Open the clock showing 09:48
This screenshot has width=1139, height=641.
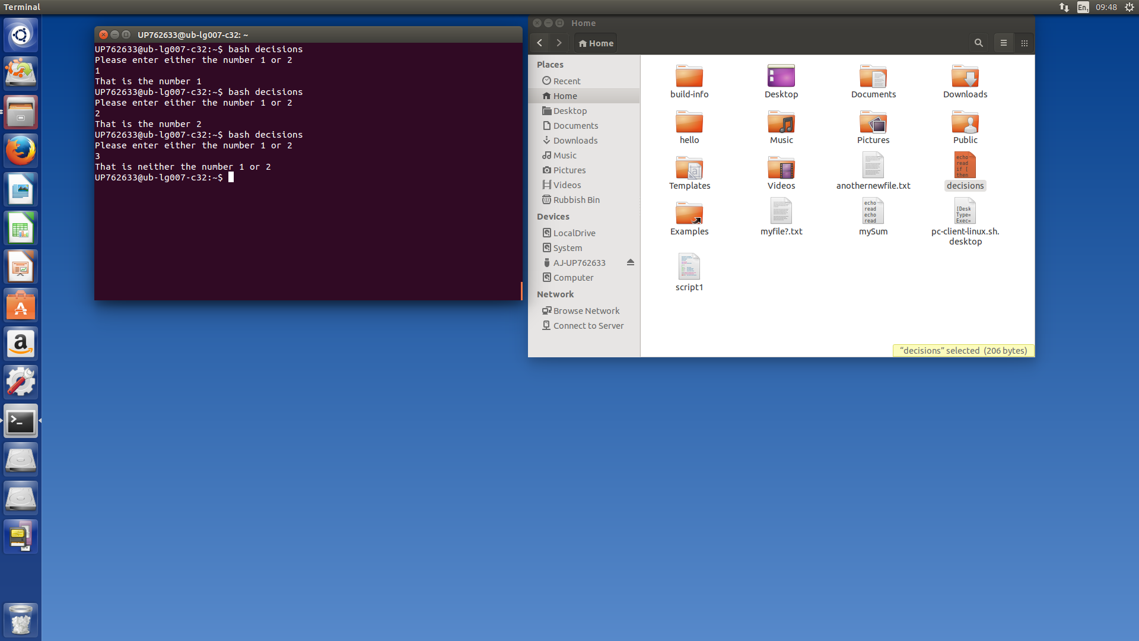point(1106,7)
